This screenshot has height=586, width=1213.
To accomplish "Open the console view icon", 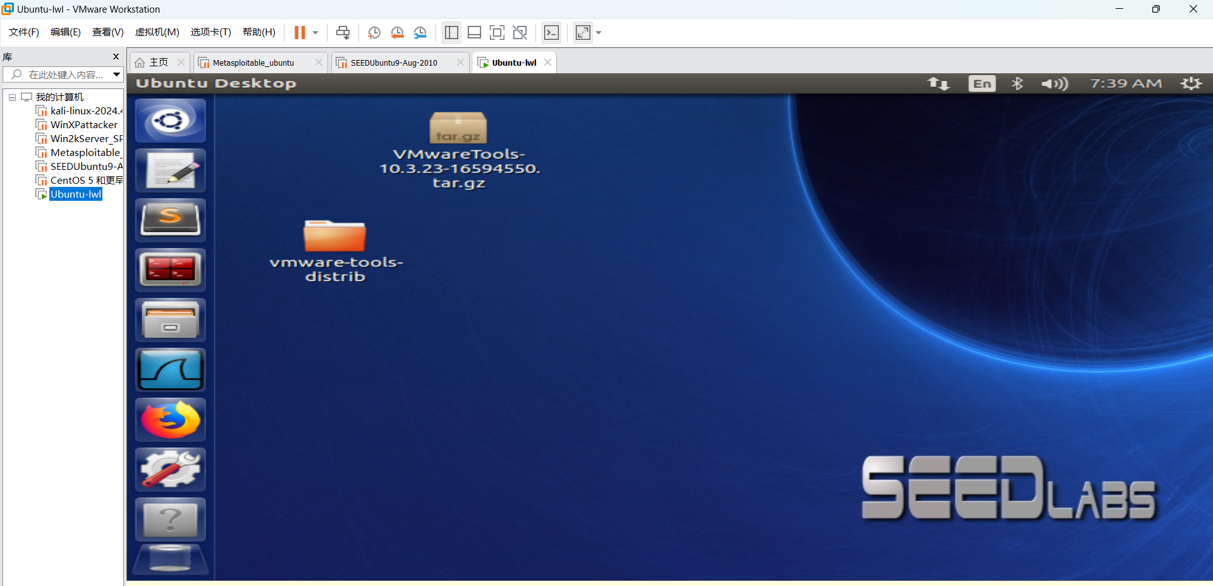I will coord(551,33).
